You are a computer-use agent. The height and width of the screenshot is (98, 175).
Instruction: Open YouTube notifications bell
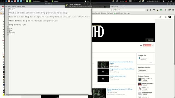166,17
